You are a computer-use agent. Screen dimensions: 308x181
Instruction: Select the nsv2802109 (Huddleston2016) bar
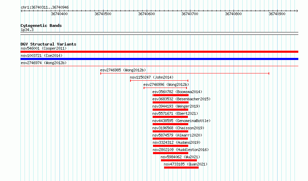171,153
